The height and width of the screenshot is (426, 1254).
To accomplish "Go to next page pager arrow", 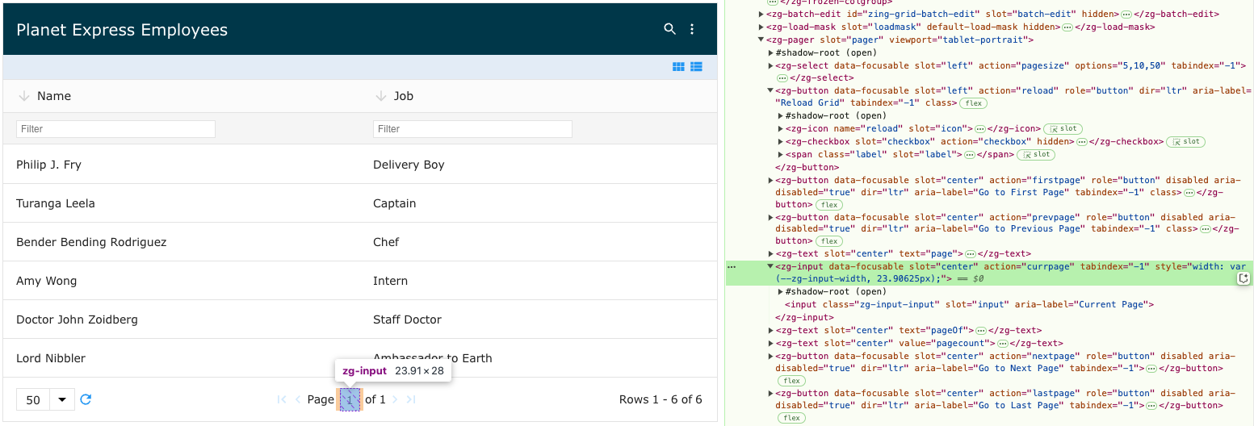I will (396, 399).
